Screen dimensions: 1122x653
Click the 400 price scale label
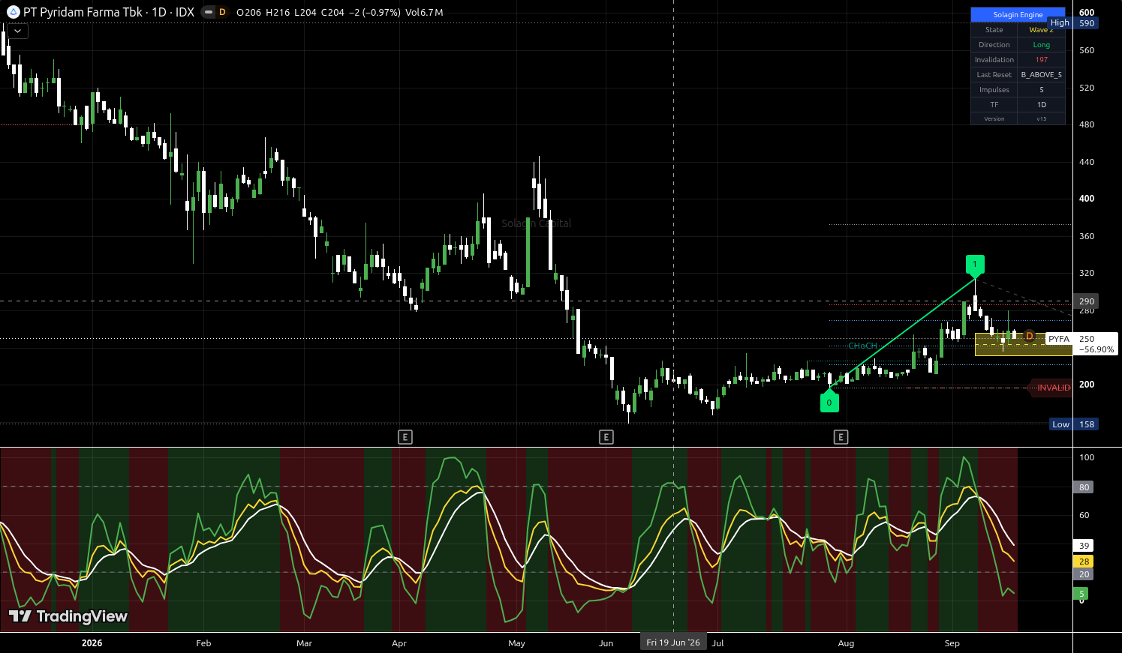tap(1087, 199)
